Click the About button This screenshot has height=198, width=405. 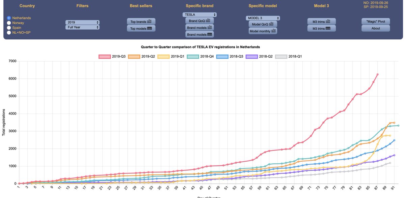pyautogui.click(x=376, y=28)
